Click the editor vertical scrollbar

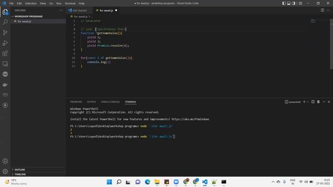tap(331, 44)
